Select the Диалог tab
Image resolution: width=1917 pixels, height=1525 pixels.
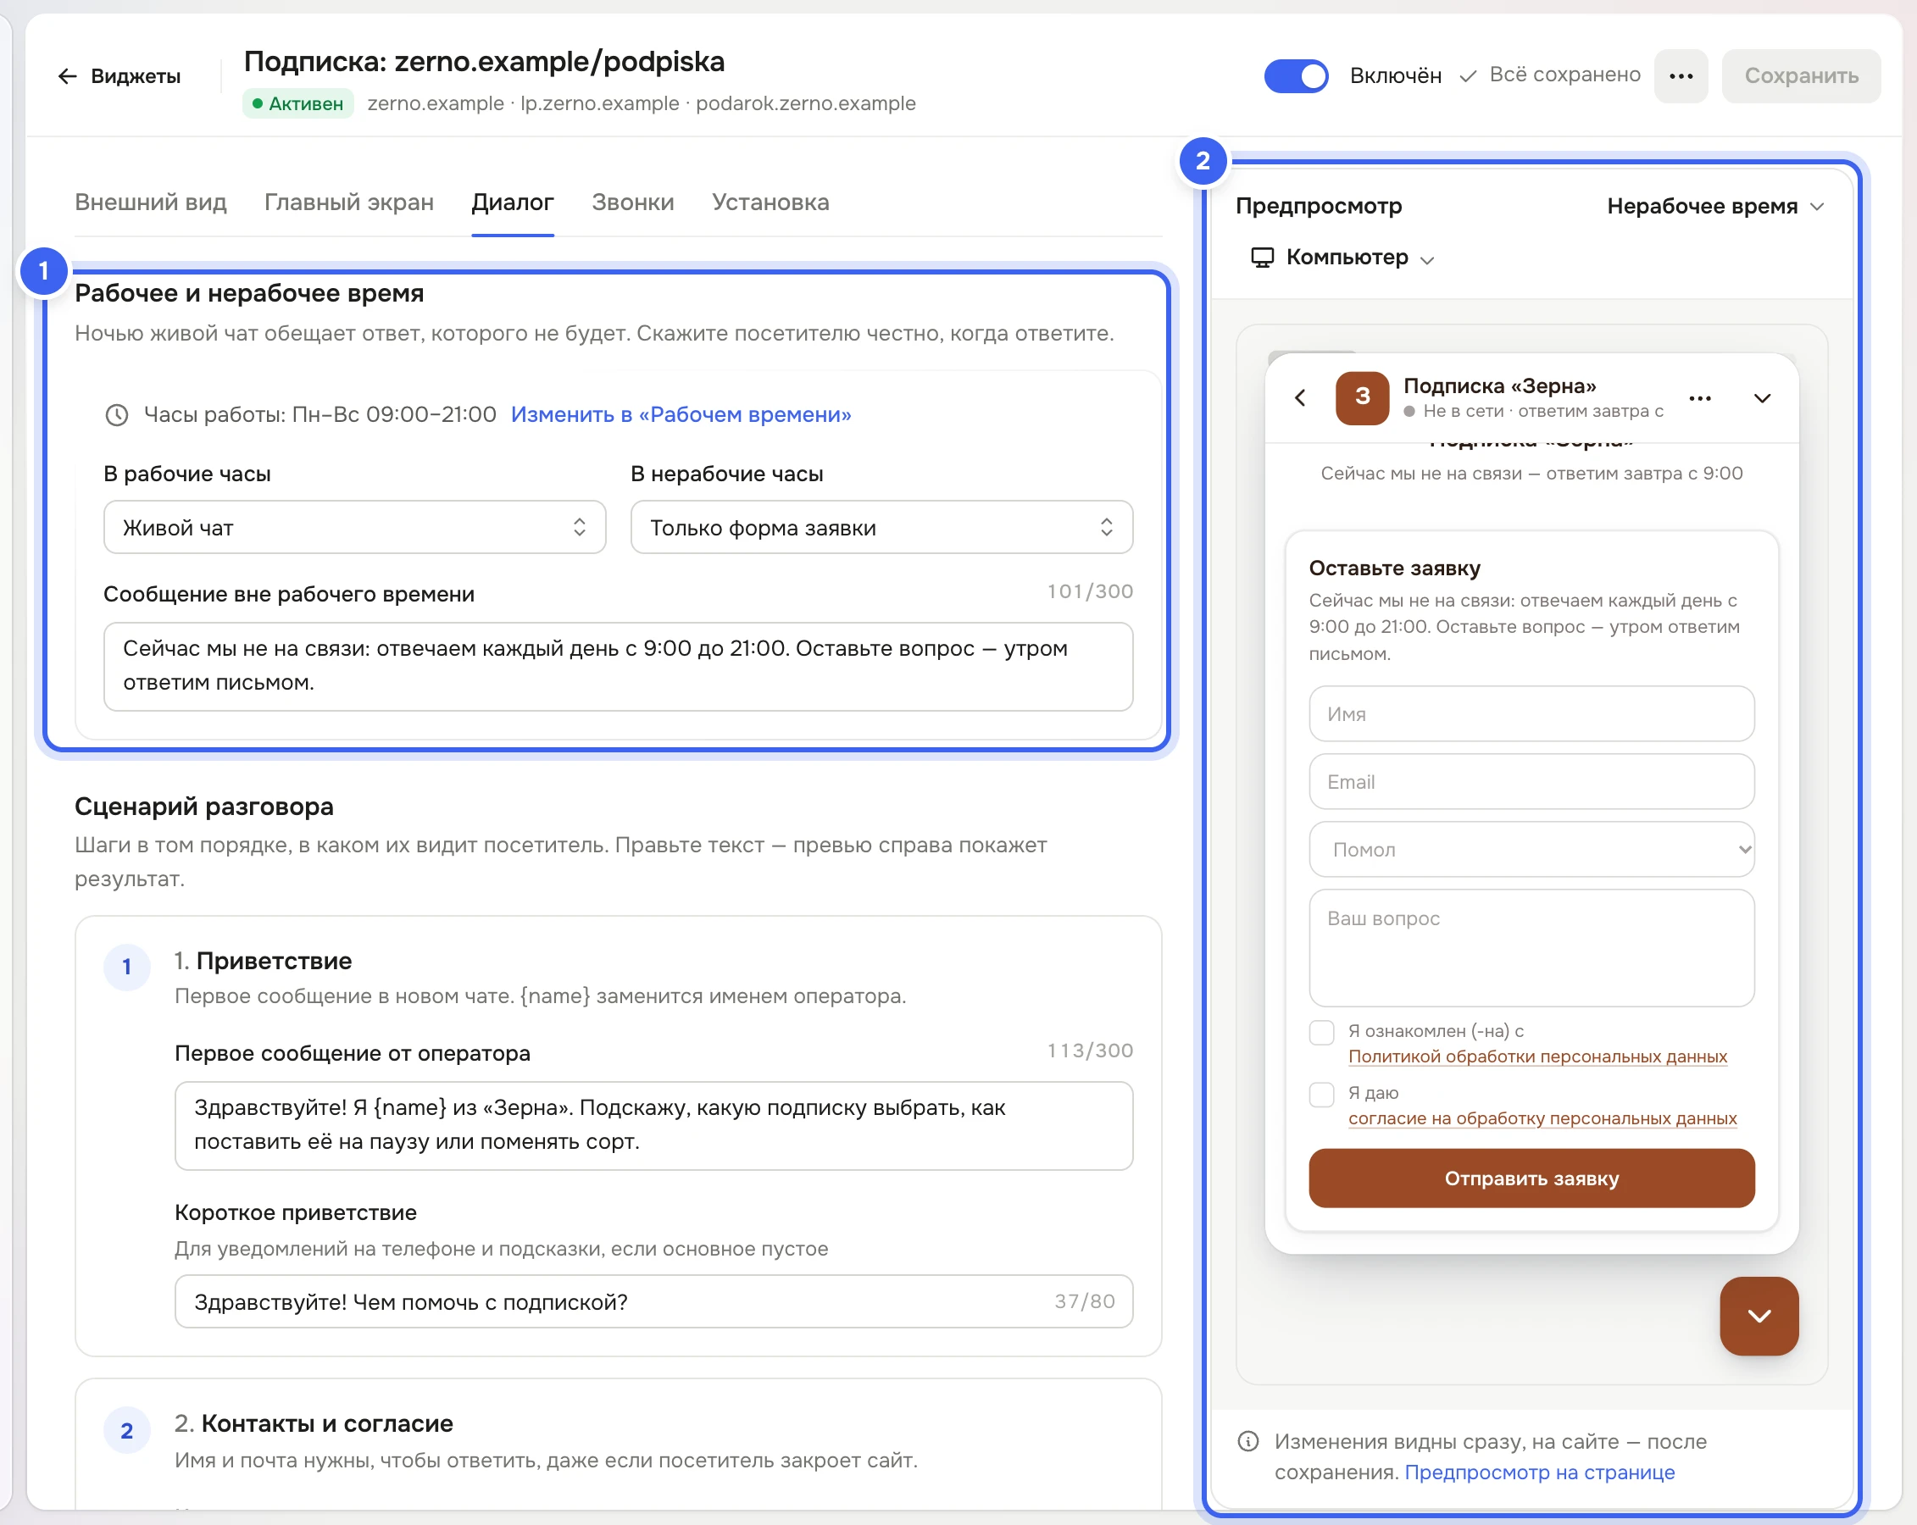[512, 202]
